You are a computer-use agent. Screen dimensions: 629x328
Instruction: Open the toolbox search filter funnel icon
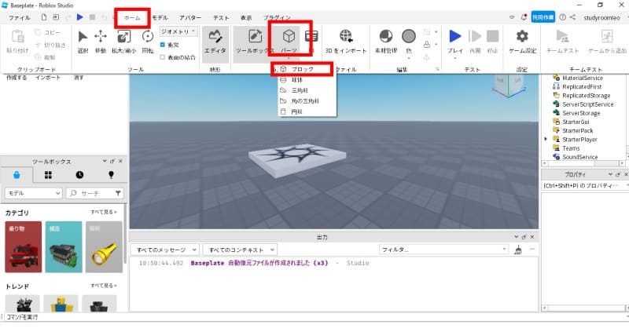tap(118, 193)
